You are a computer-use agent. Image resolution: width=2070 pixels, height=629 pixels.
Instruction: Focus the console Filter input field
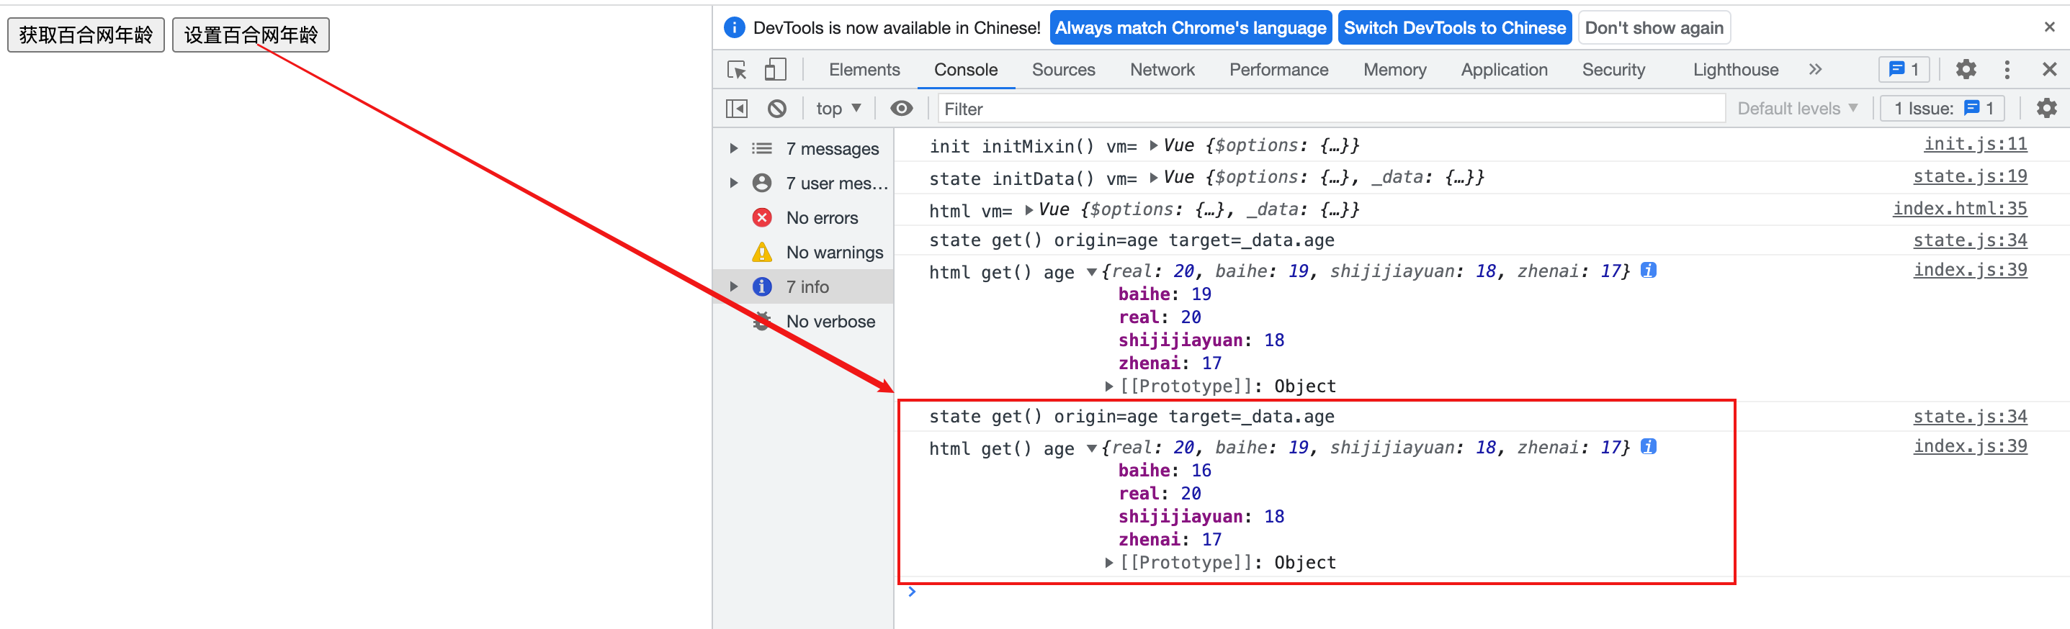point(1331,109)
